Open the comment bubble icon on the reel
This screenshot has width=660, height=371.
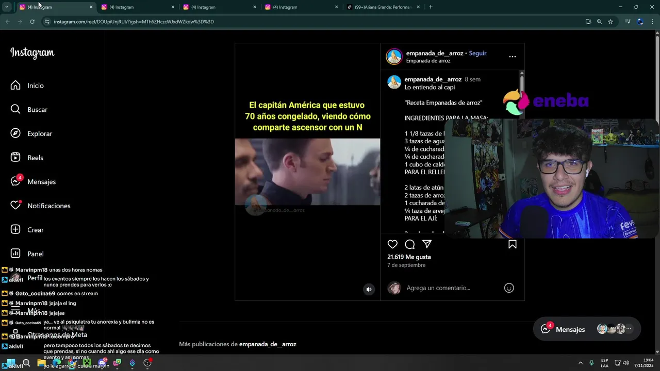click(x=410, y=244)
